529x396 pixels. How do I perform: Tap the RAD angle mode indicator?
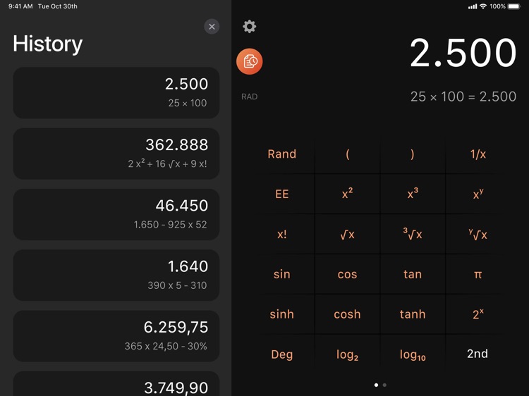pos(250,97)
